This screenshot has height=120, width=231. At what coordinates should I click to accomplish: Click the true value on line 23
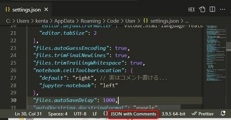(121, 48)
